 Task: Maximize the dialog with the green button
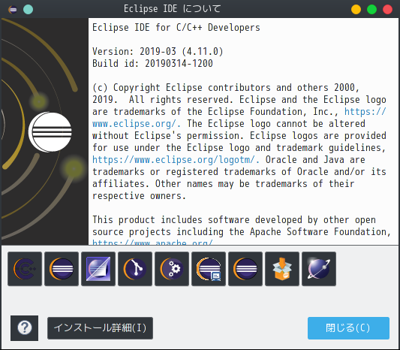pos(371,10)
